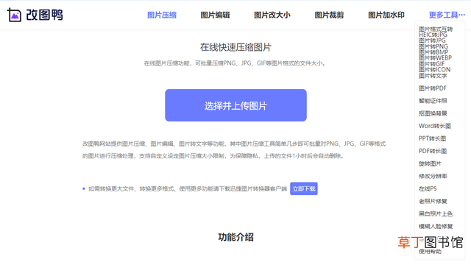Choose 旋转图片 from dropdown list
Viewport: 471px width, 268px height.
[x=430, y=163]
